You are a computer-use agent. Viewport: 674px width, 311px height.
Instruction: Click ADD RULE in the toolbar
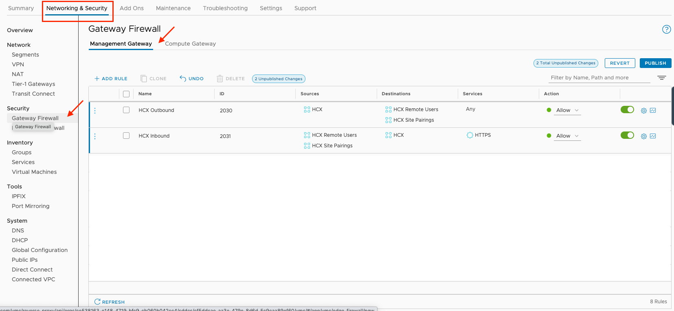pyautogui.click(x=111, y=79)
